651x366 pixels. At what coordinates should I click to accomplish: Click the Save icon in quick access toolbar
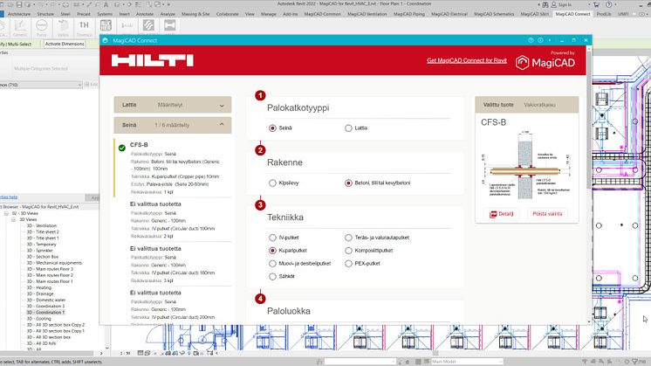[19, 4]
